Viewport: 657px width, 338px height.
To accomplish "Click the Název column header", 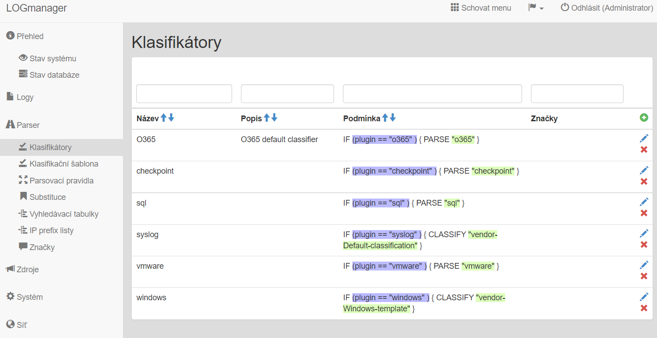I will [x=147, y=119].
